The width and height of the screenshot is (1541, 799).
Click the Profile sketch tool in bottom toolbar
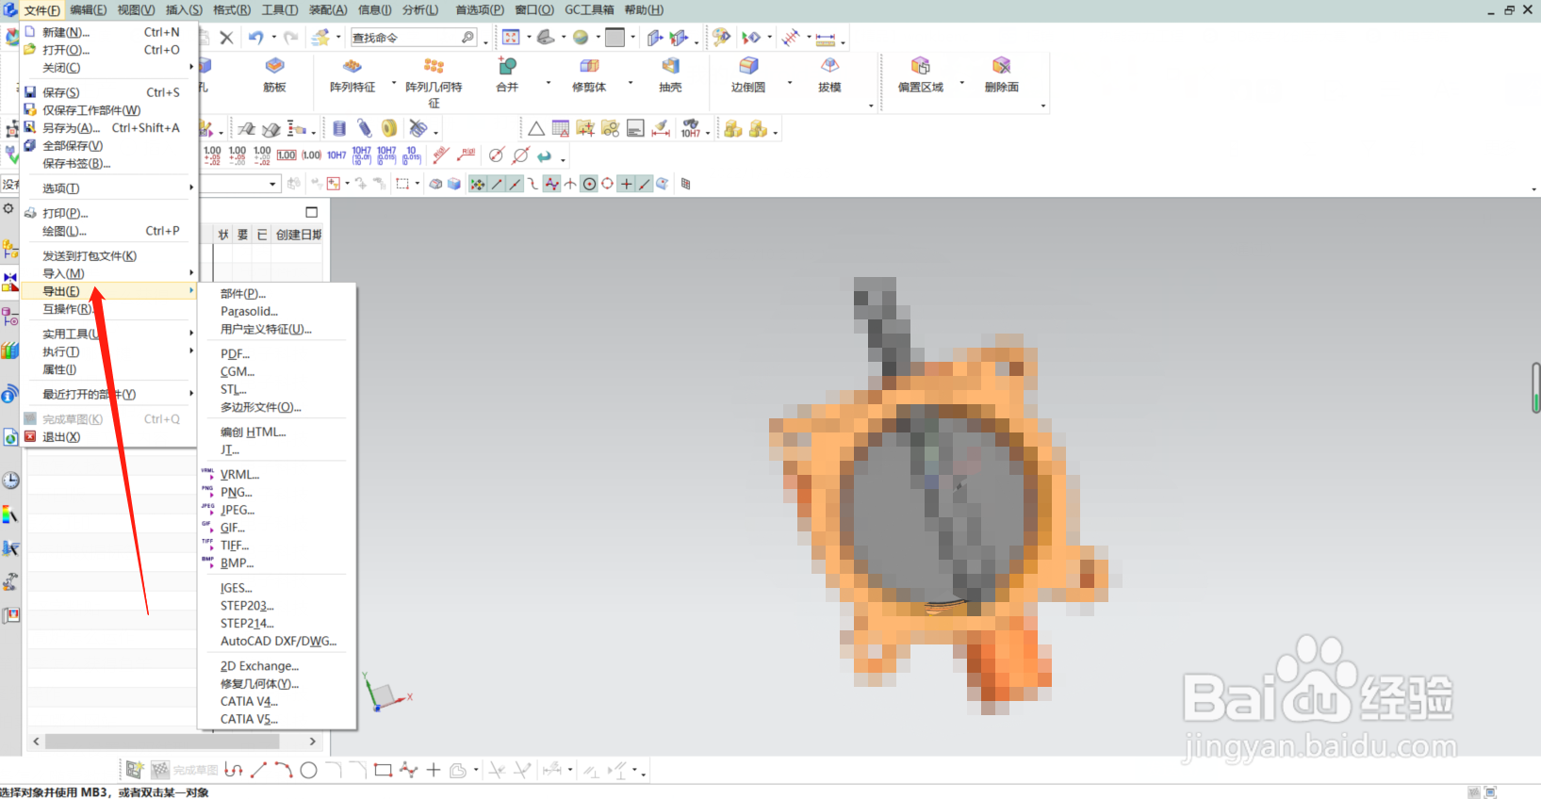tap(234, 770)
